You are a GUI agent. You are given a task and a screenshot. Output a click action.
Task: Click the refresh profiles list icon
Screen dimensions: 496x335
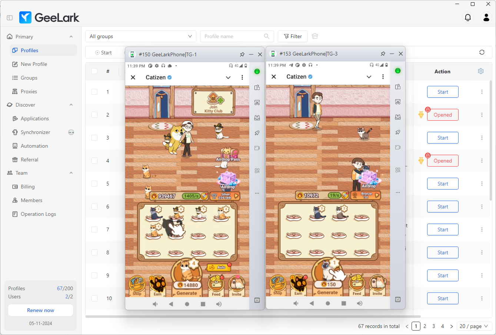tap(482, 52)
